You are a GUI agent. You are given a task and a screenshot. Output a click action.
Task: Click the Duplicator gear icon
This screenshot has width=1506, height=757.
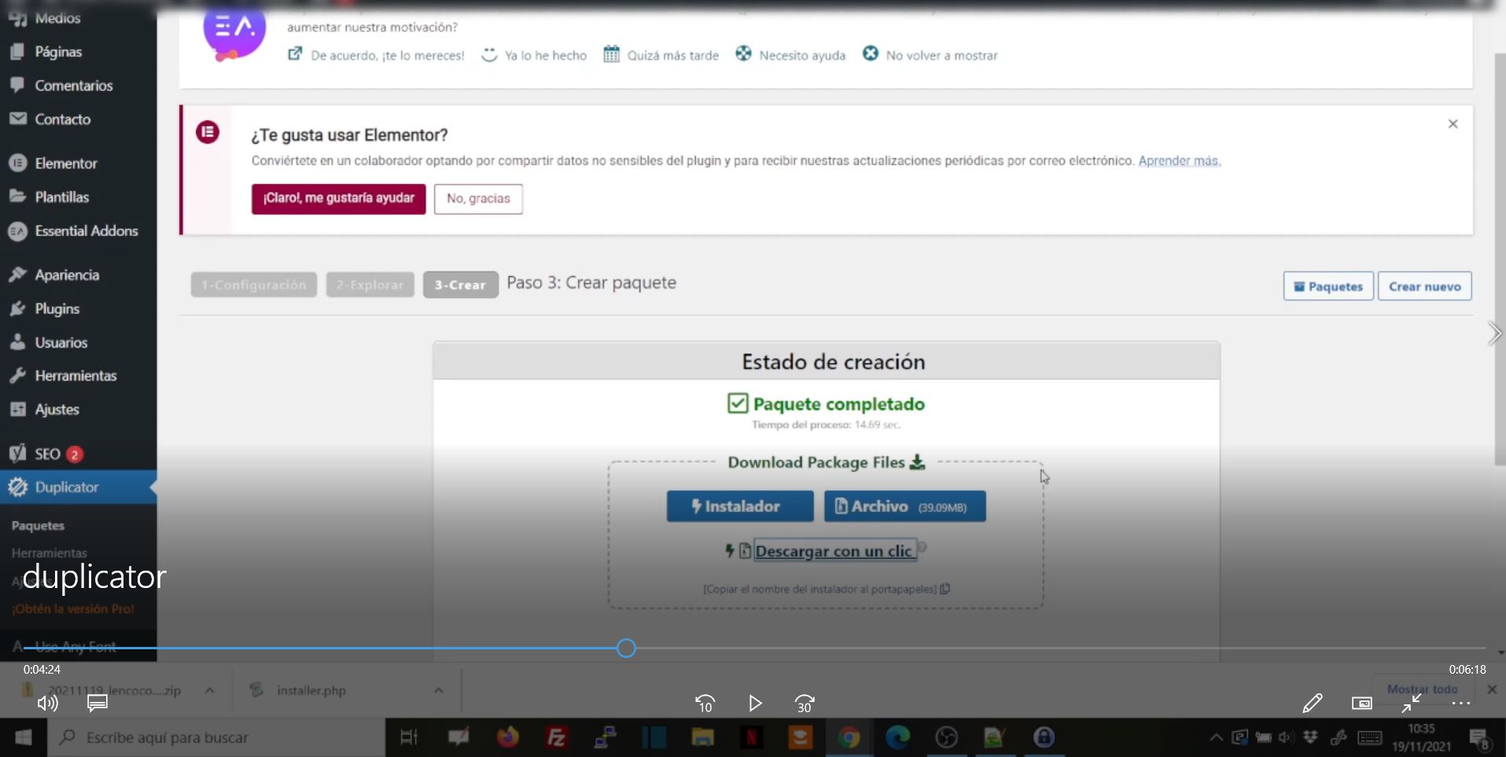[x=17, y=487]
